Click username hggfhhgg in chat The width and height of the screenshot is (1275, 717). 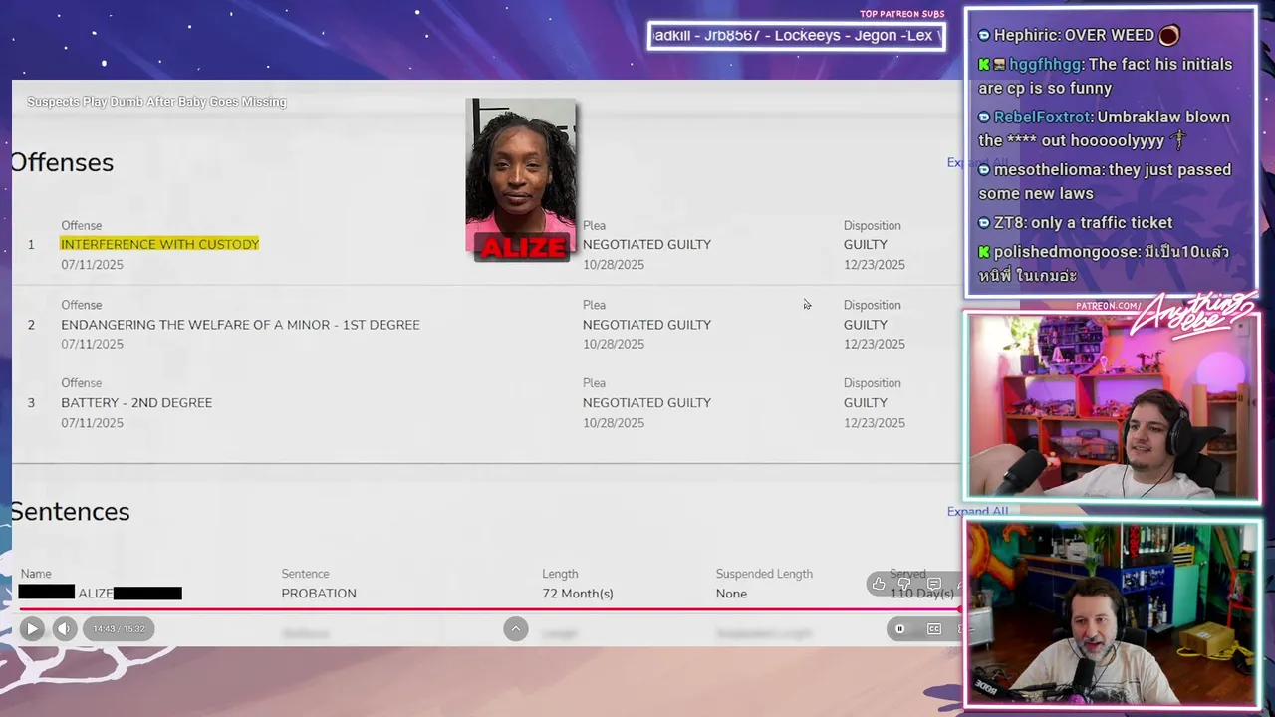pos(1046,64)
